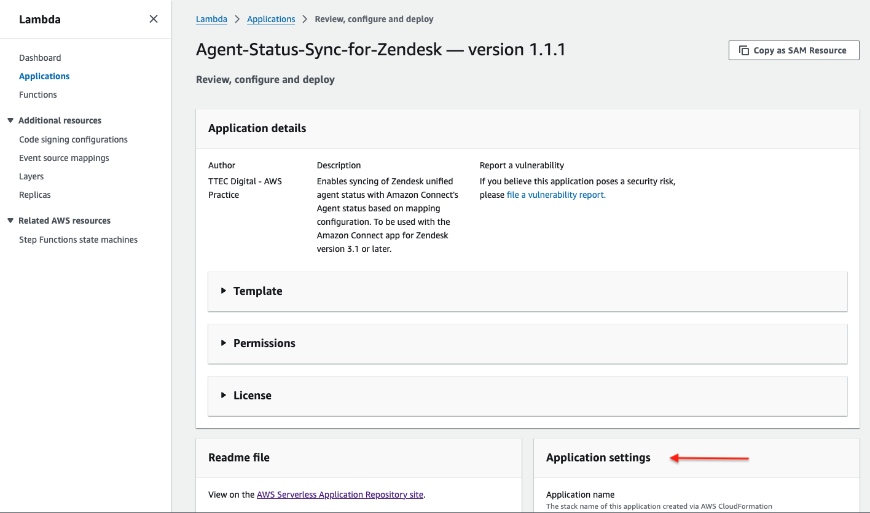Open Code signing configurations page
This screenshot has height=513, width=870.
coord(73,139)
